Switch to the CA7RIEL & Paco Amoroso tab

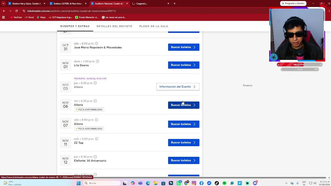pos(66,4)
